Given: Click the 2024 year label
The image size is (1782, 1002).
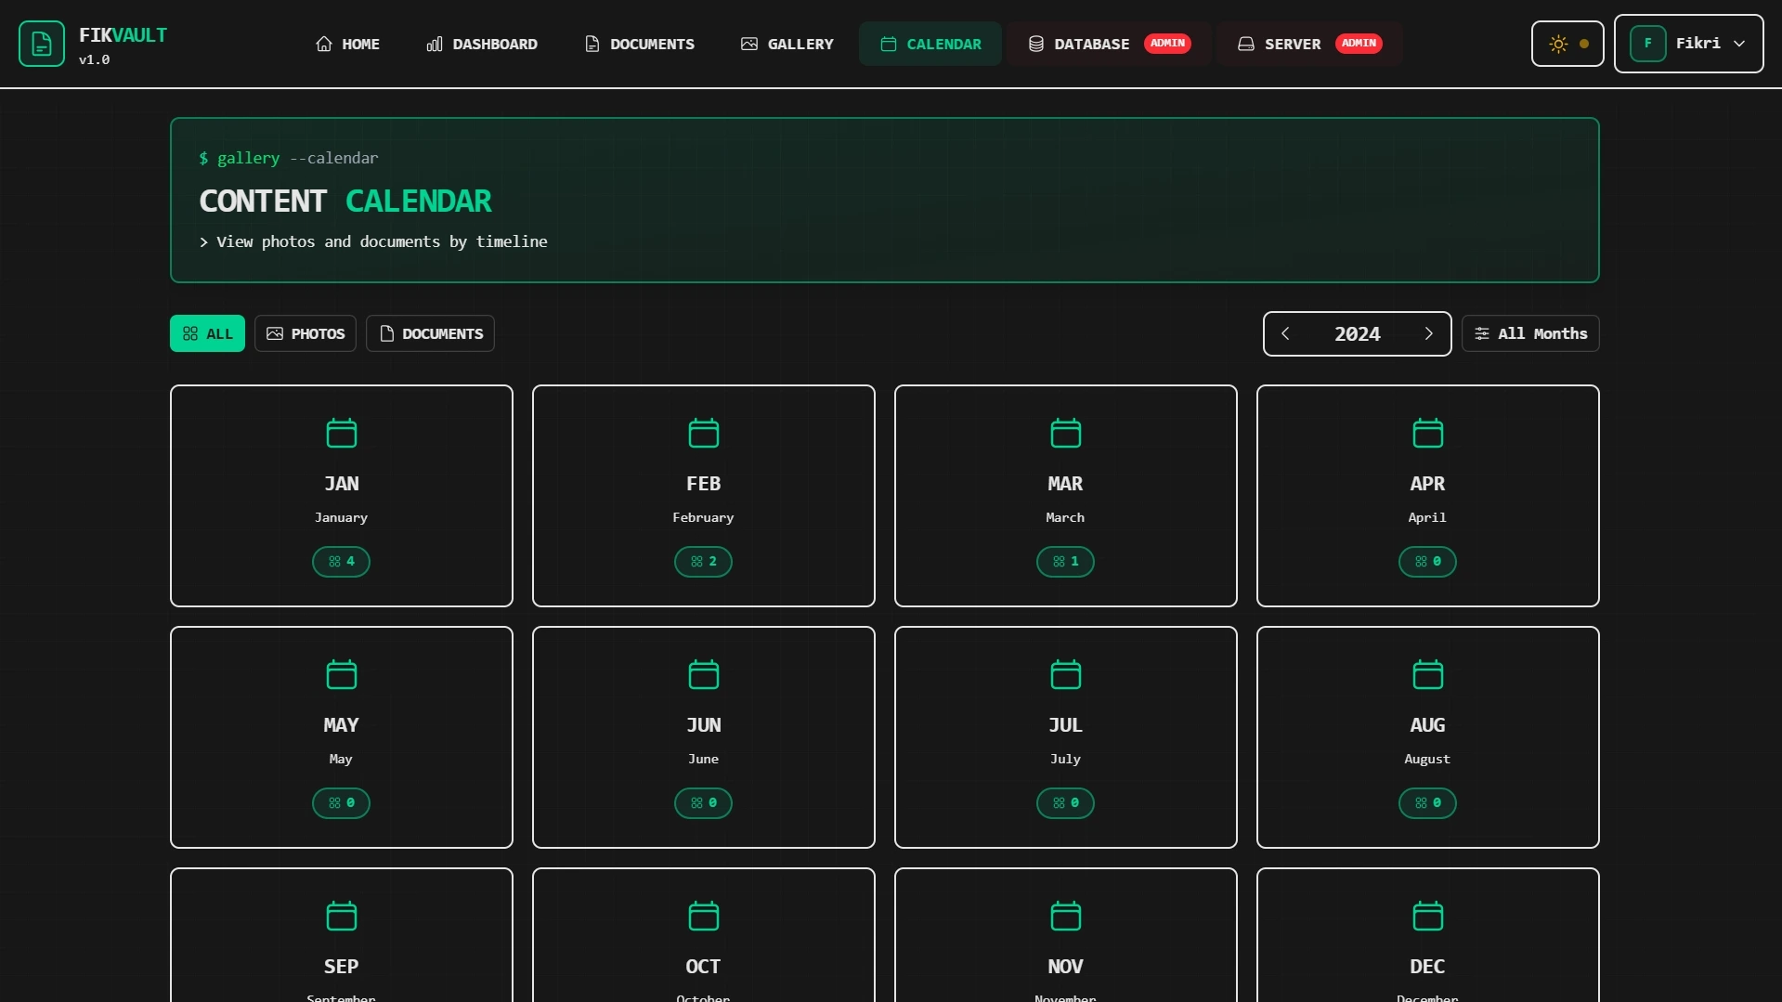Looking at the screenshot, I should click(1358, 333).
